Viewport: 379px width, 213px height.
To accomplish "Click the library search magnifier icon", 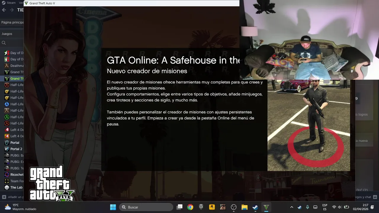I will [4, 43].
